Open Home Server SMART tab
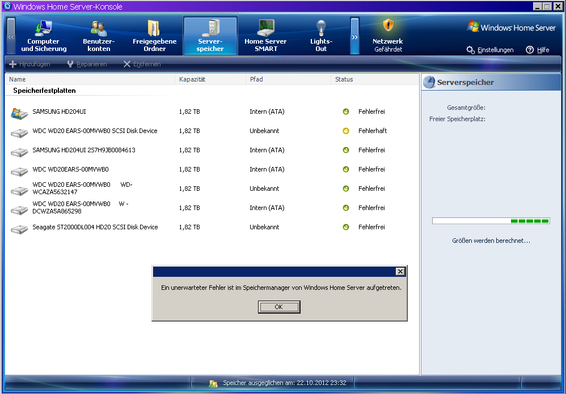 (265, 36)
